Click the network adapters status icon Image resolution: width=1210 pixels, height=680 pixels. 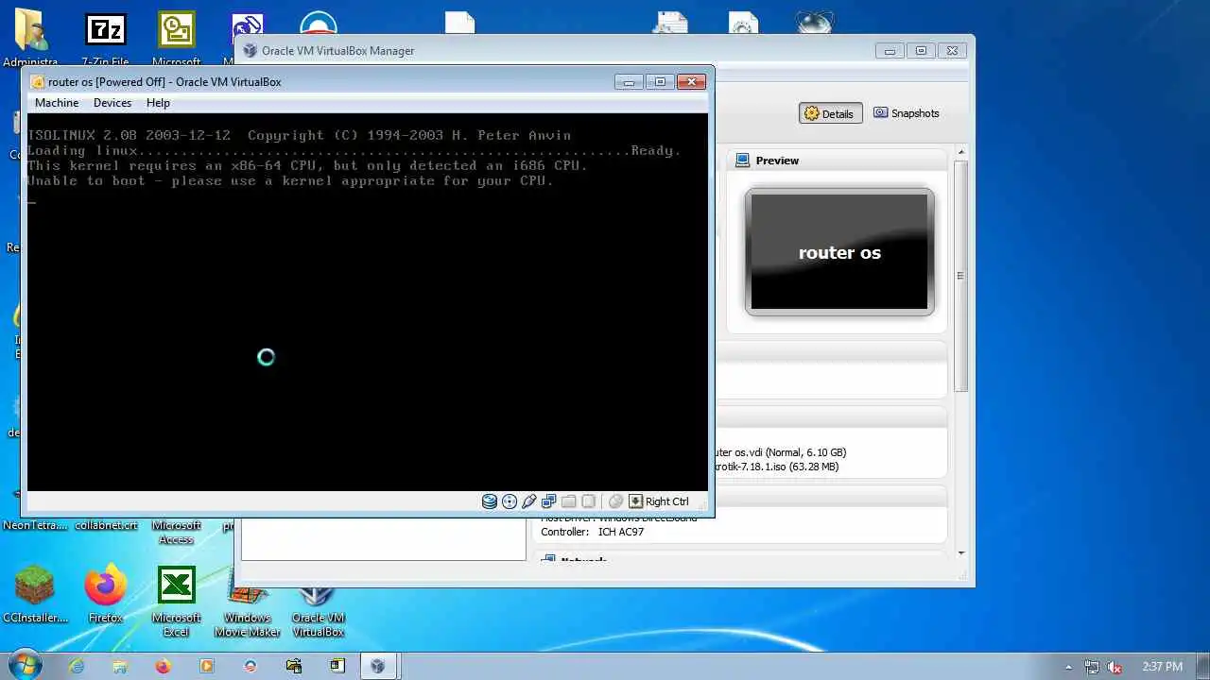tap(549, 501)
